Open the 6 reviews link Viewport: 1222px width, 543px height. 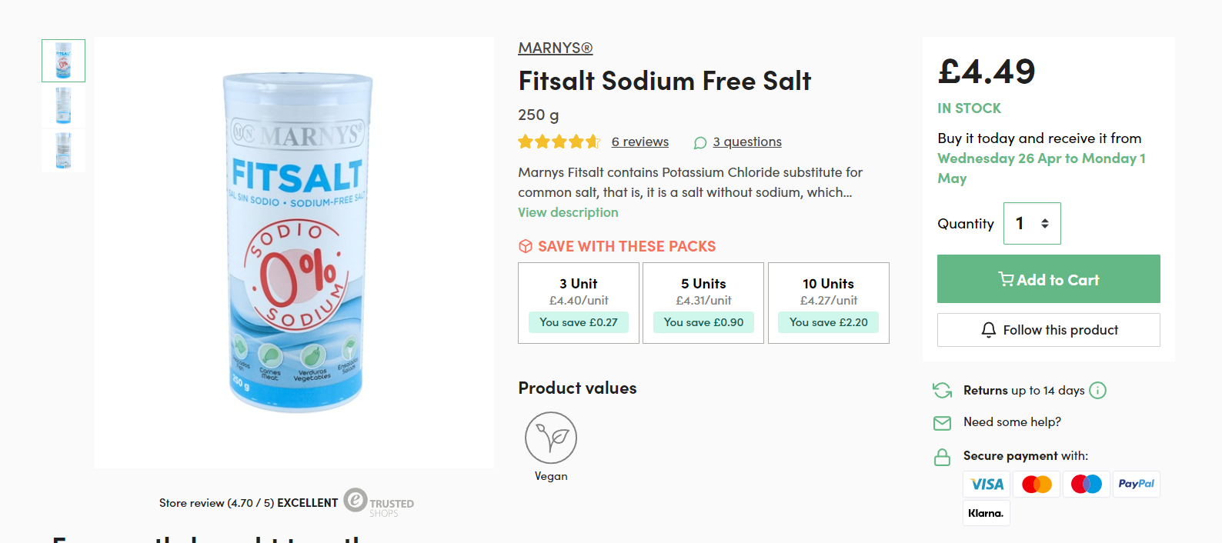[640, 142]
